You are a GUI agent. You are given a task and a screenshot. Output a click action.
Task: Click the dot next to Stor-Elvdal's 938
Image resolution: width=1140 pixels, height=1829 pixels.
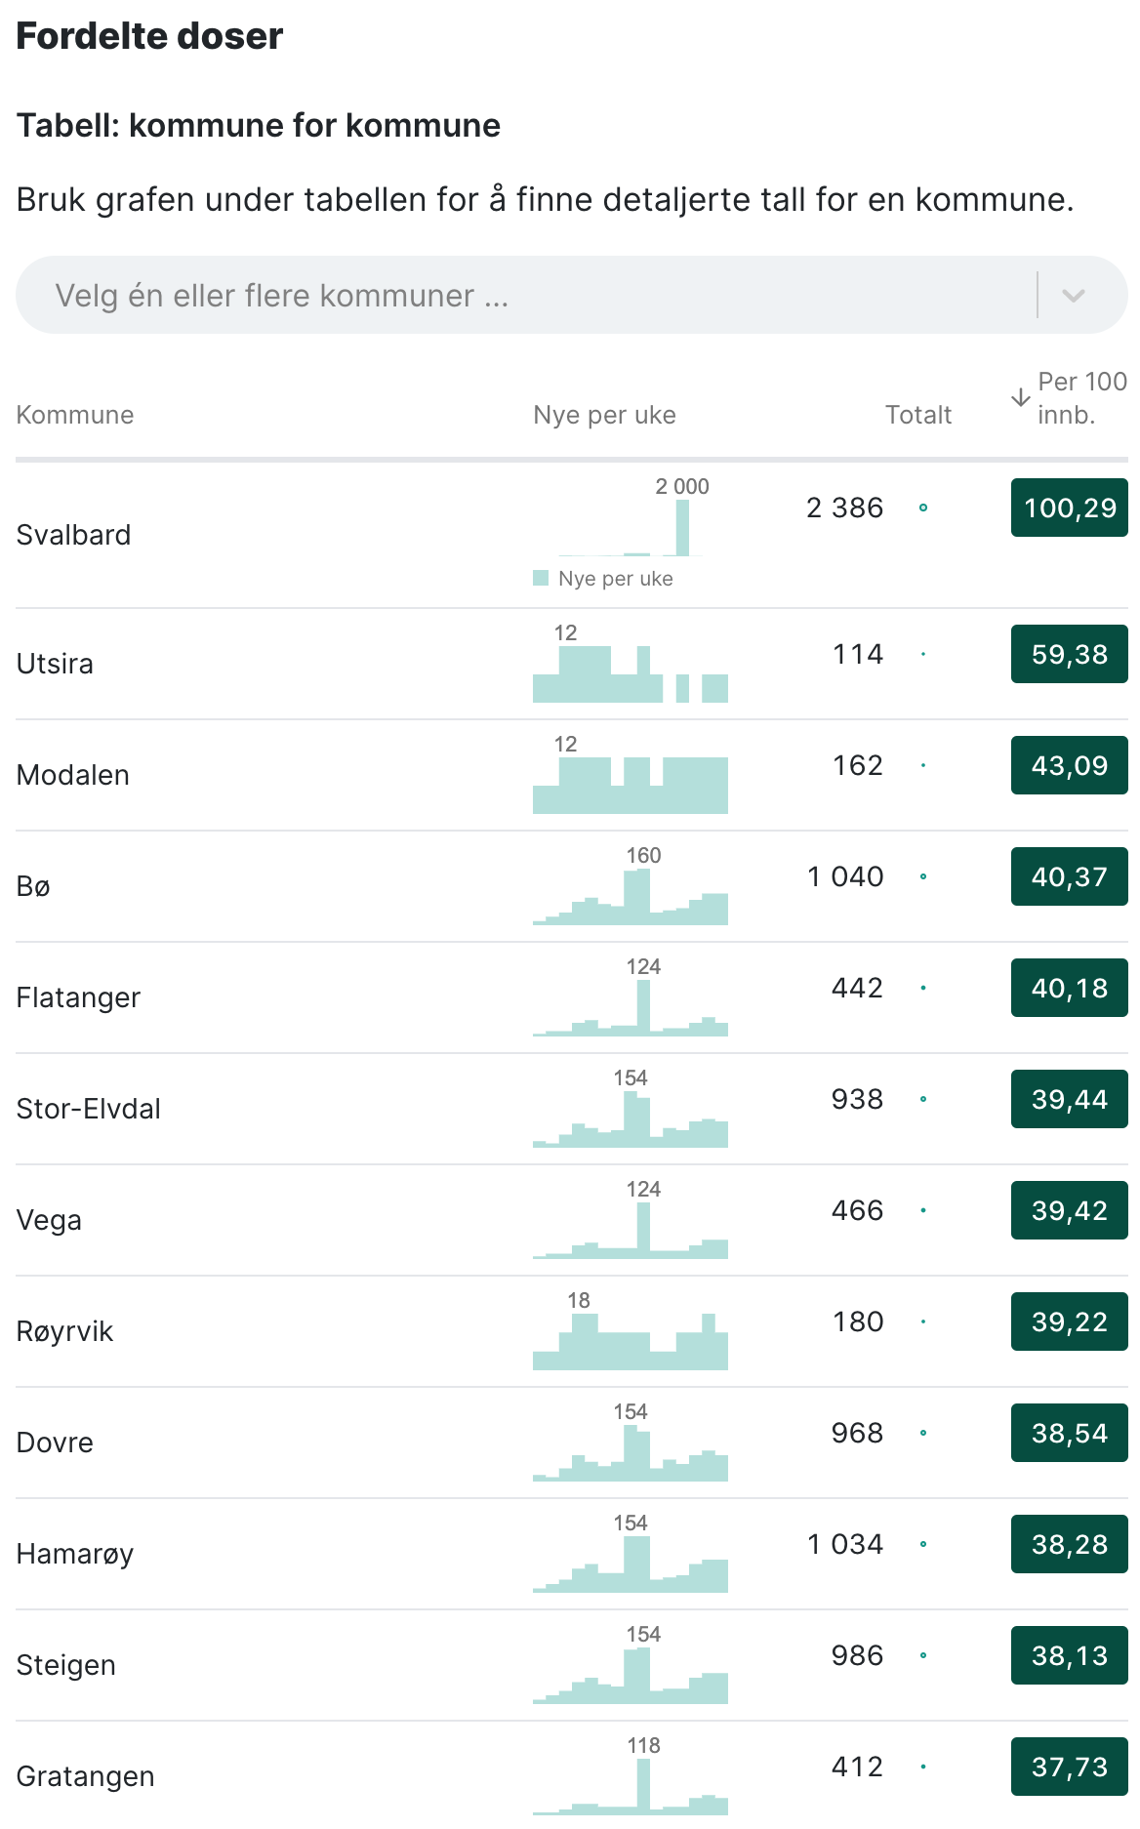[923, 1099]
